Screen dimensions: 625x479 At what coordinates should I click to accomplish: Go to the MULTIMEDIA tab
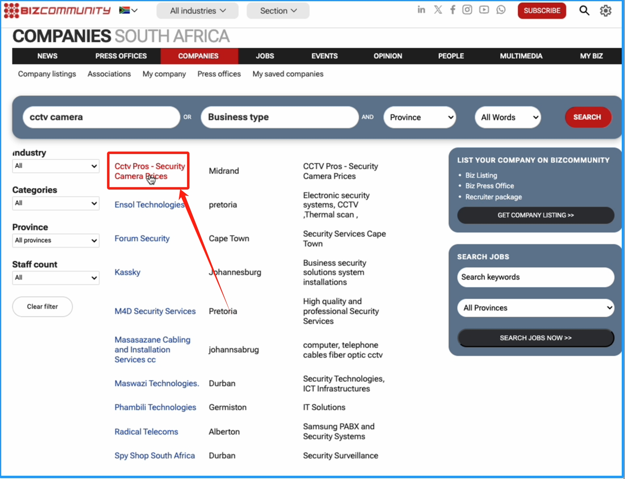point(521,56)
